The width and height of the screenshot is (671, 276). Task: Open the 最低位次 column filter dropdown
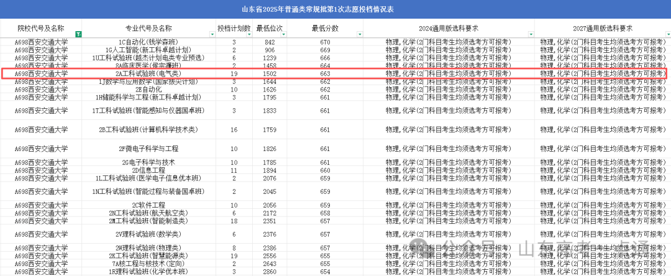click(283, 34)
